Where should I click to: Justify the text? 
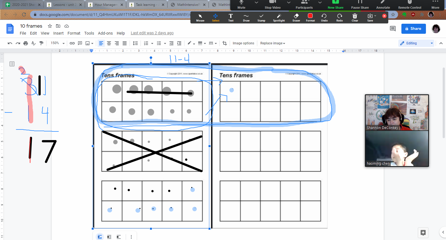click(125, 43)
